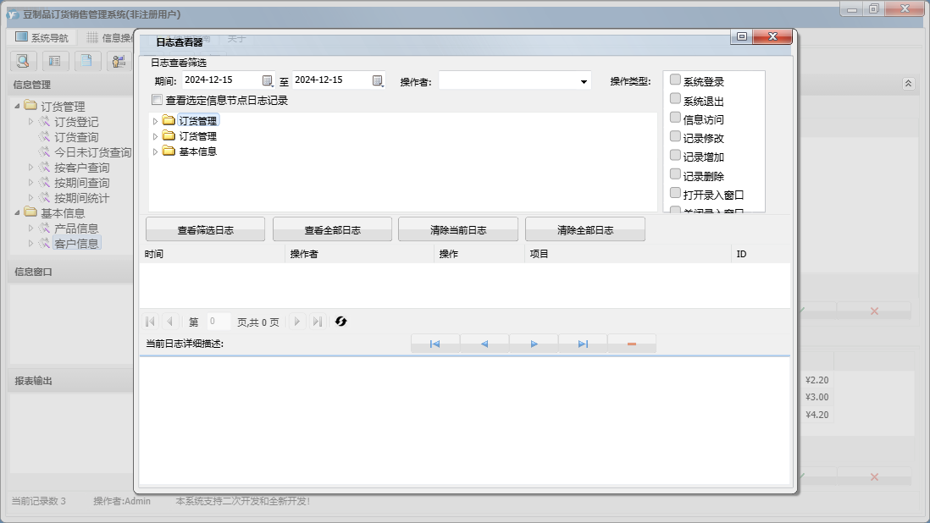Screen dimensions: 930x523
Task: Click the 今日未订货查询 tool icon in sidebar
Action: [45, 152]
